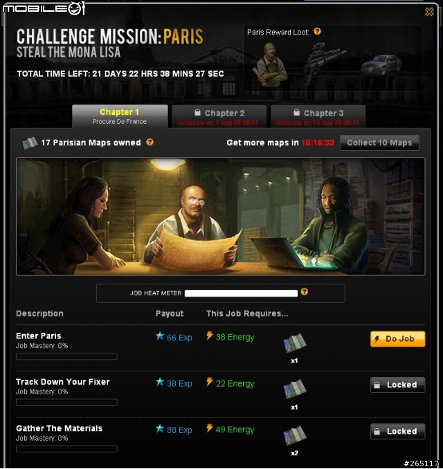This screenshot has height=469, width=443.
Task: Do the Enter Paris job
Action: [398, 339]
